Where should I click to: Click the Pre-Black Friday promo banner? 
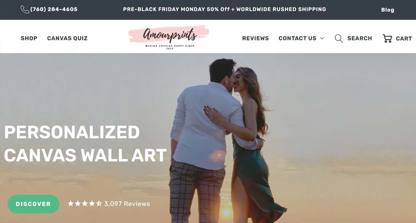(225, 9)
